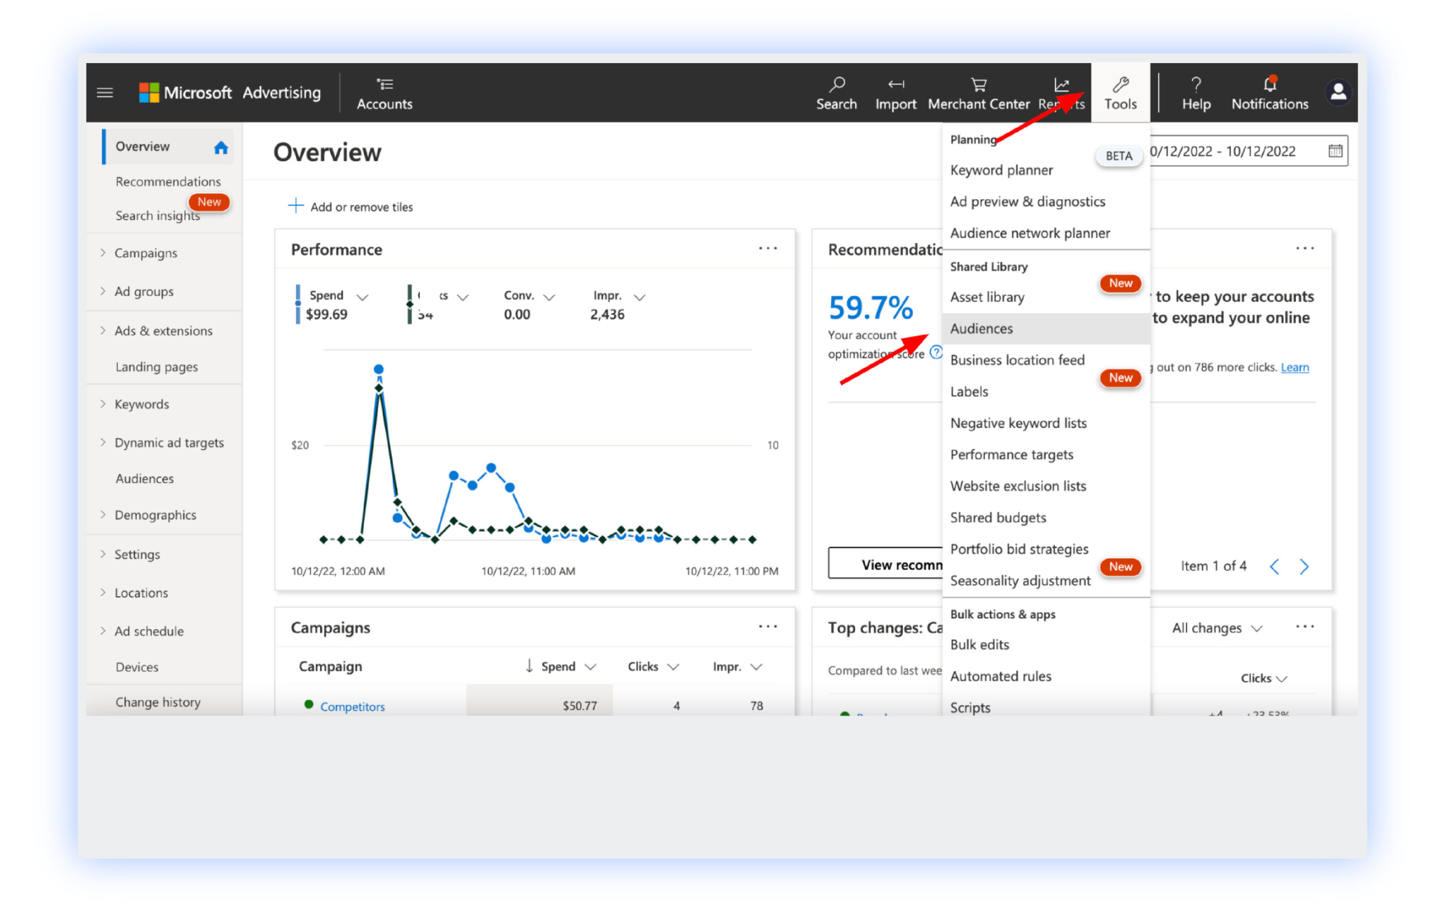
Task: Open Clicks column dropdown in Campaigns table
Action: (673, 667)
